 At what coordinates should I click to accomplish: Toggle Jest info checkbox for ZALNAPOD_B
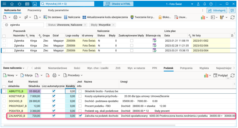(x=80, y=116)
